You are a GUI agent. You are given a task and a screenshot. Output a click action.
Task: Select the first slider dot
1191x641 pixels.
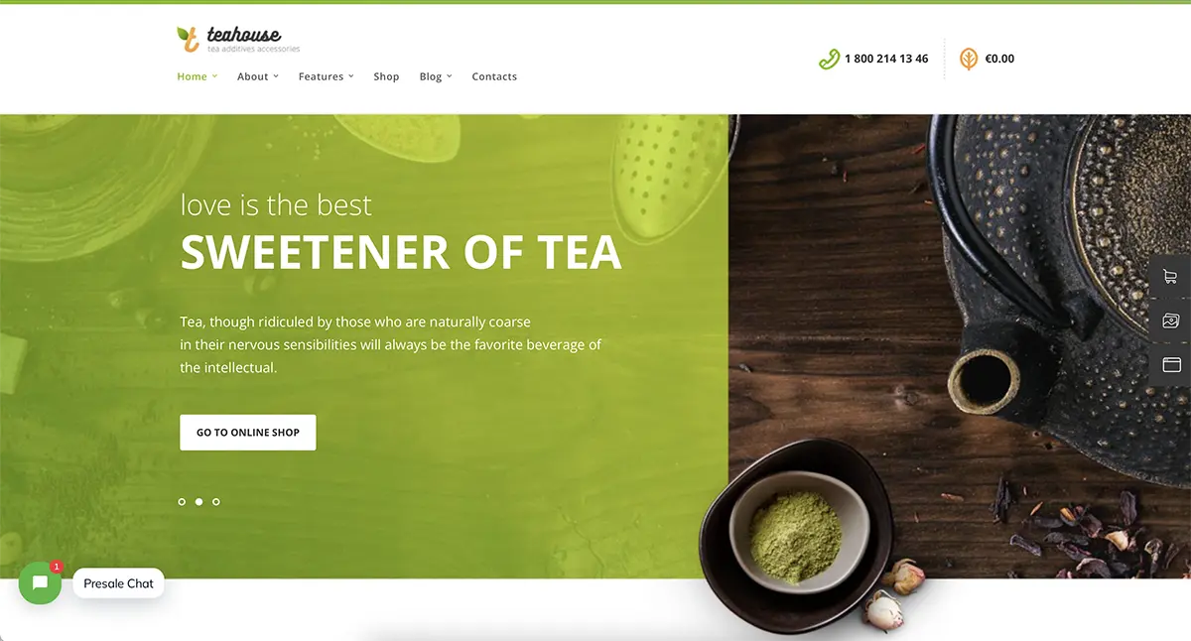pyautogui.click(x=182, y=502)
